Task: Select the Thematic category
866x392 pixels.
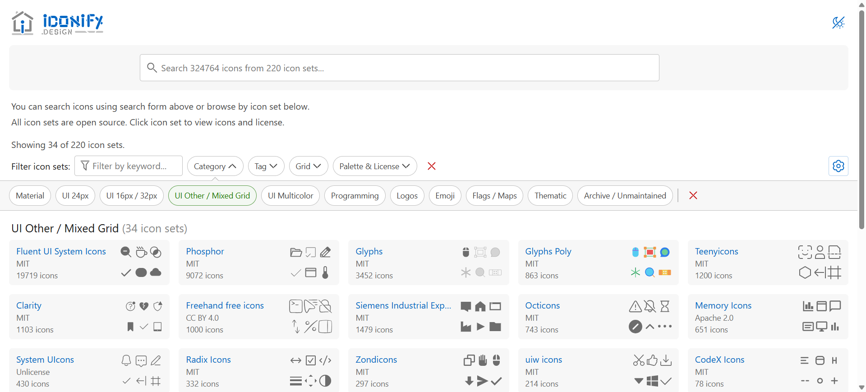Action: coord(550,195)
